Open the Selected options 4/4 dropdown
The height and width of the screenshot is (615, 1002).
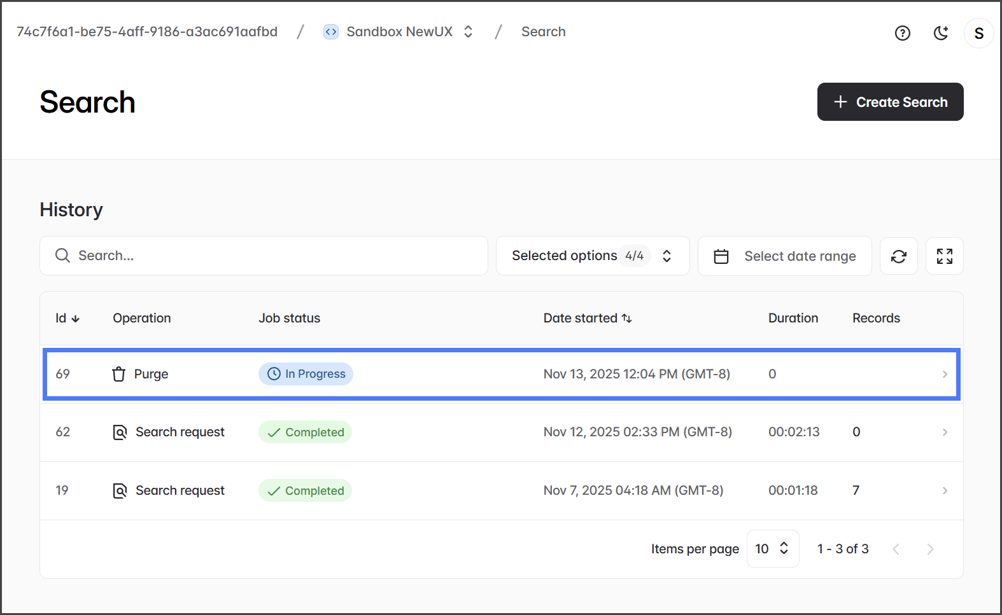(592, 256)
